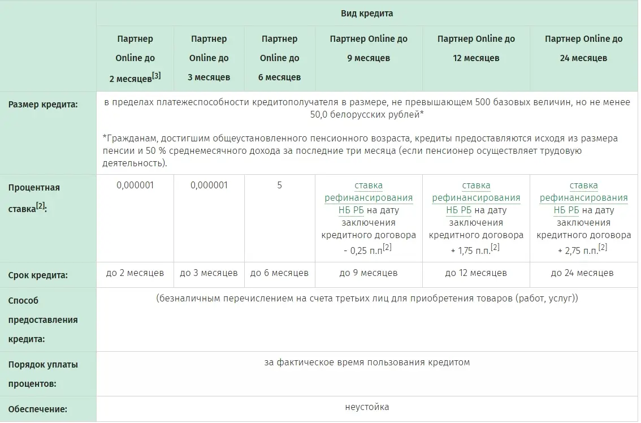Click the interest rate cell showing "5"
The width and height of the screenshot is (641, 423).
tap(279, 185)
